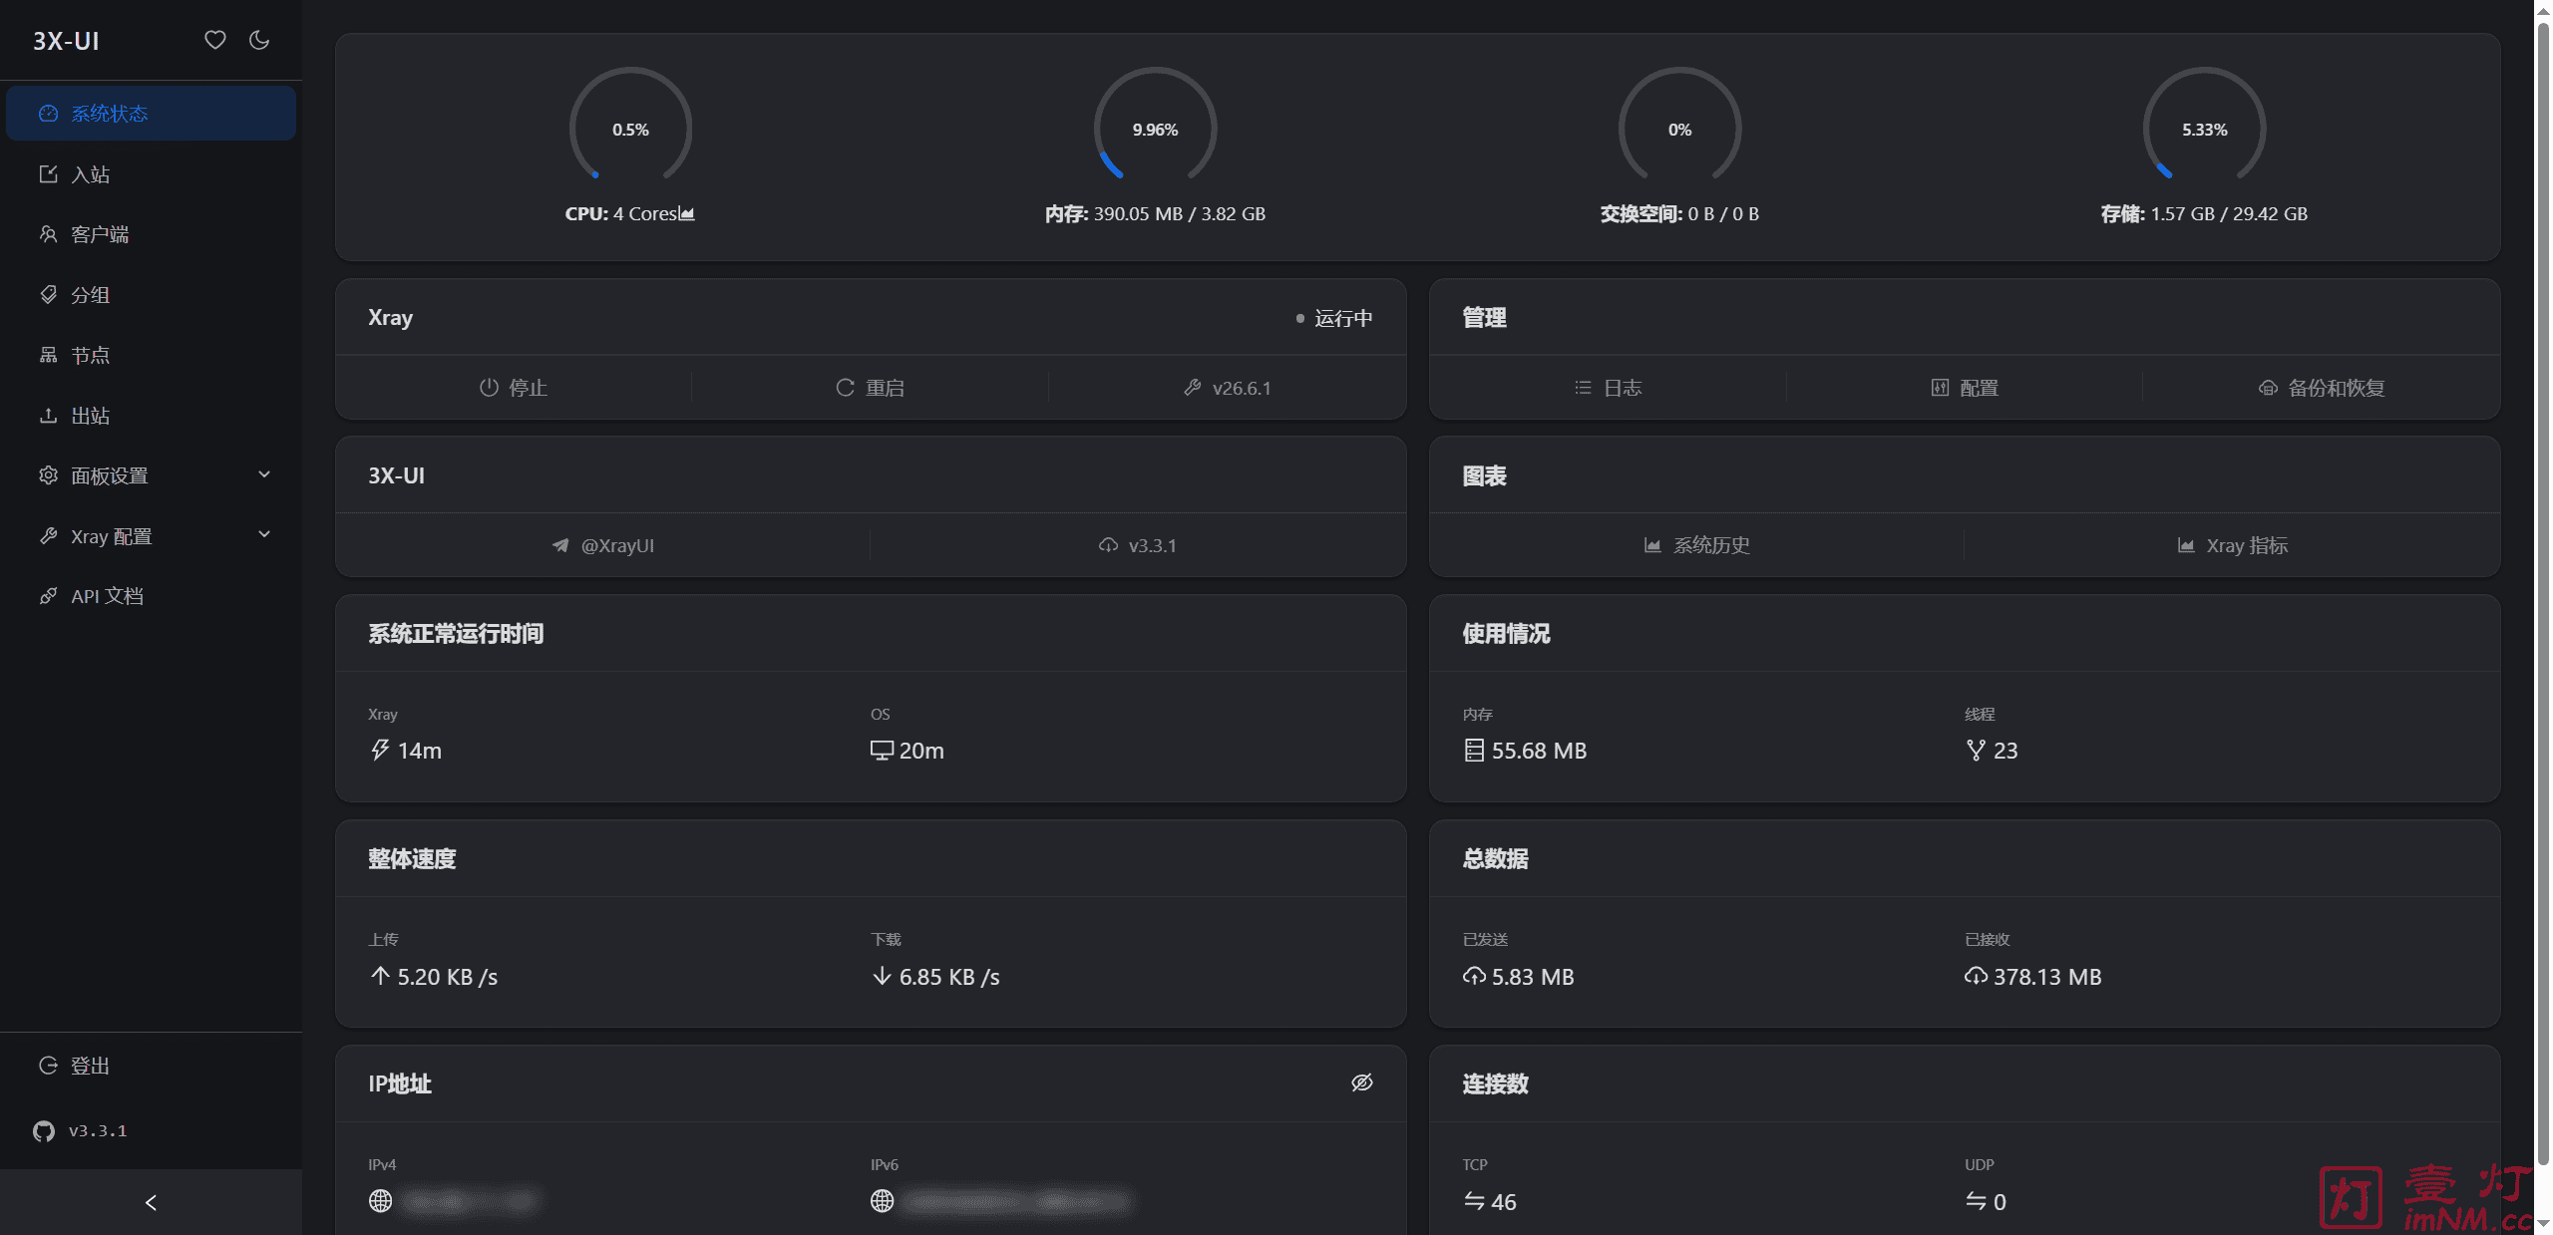The height and width of the screenshot is (1235, 2553).
Task: Click the 出站 upload icon
Action: click(x=48, y=415)
